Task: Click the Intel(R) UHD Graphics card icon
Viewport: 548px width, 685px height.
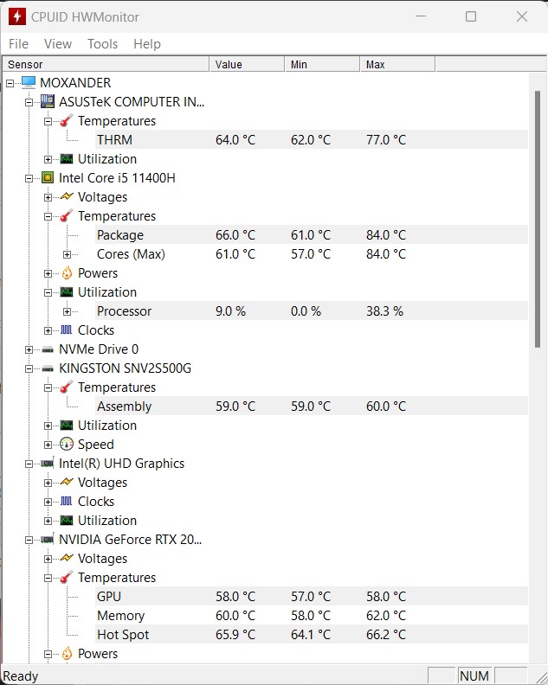Action: click(48, 464)
